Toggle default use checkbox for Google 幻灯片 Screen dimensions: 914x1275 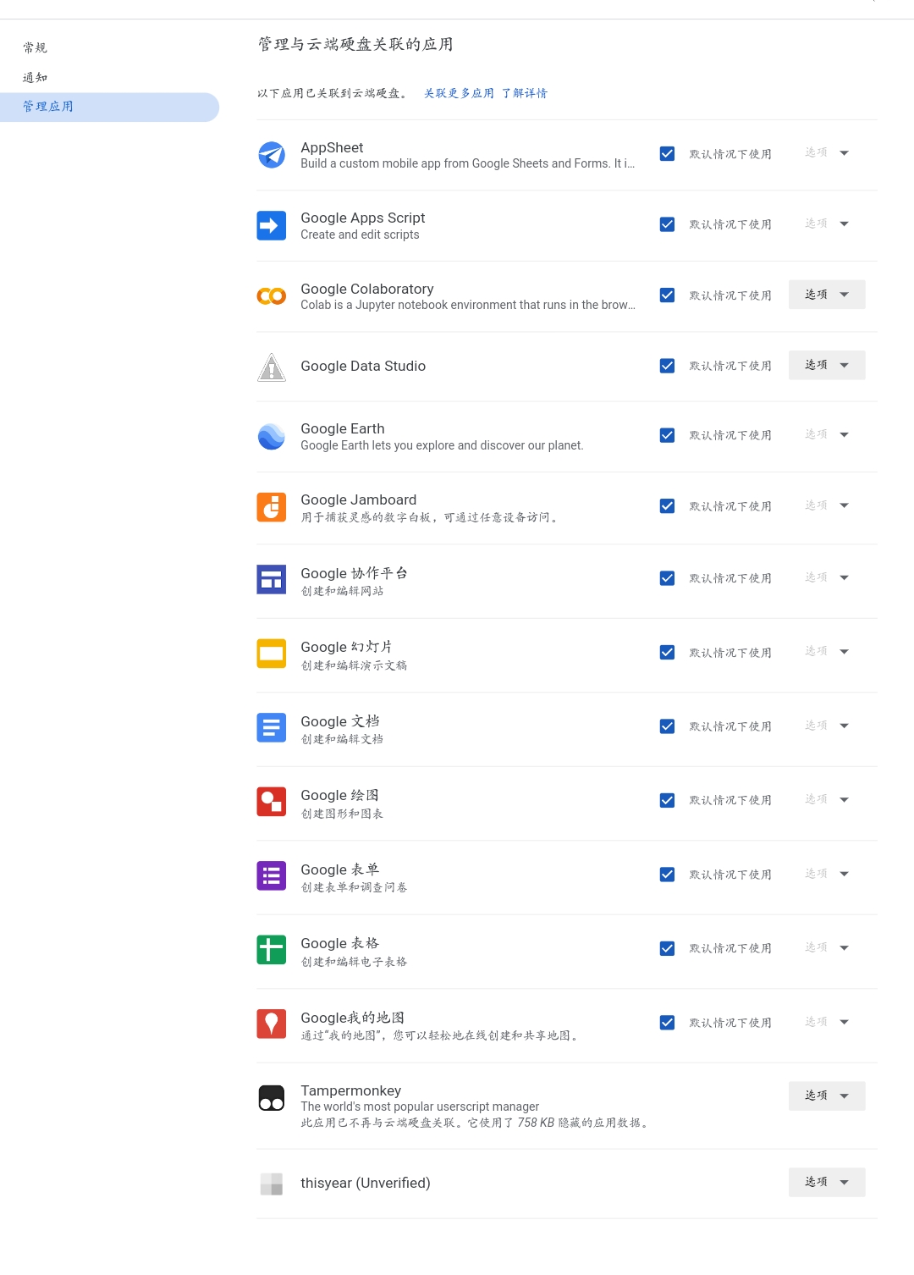[667, 653]
